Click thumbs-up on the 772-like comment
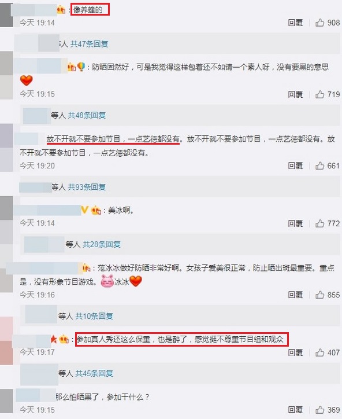Image resolution: width=342 pixels, height=419 pixels. click(319, 223)
